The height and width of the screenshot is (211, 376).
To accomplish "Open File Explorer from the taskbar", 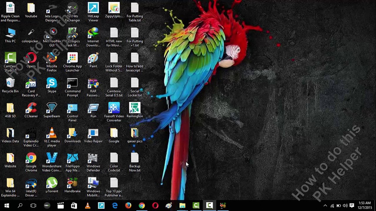I will (x=182, y=205).
